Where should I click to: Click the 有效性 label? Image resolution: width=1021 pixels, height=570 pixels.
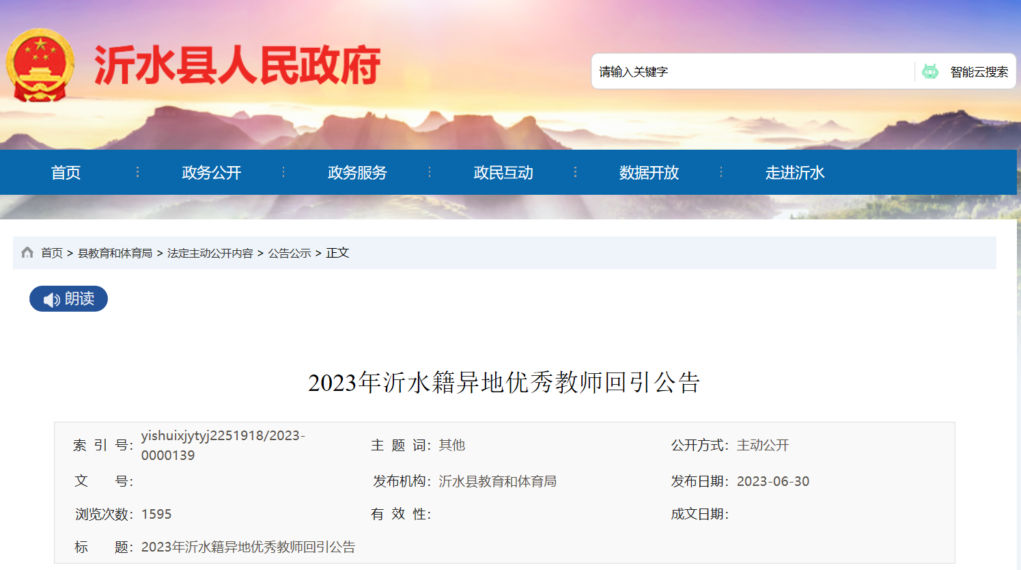tap(402, 514)
